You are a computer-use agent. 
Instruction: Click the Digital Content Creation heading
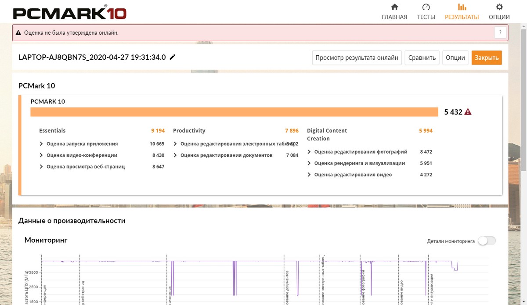[x=327, y=135]
